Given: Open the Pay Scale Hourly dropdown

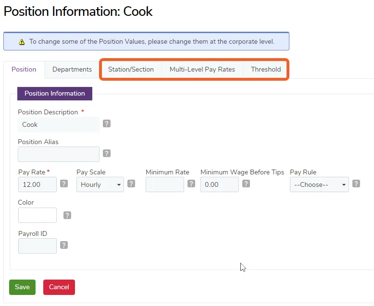Looking at the screenshot, I should (100, 184).
